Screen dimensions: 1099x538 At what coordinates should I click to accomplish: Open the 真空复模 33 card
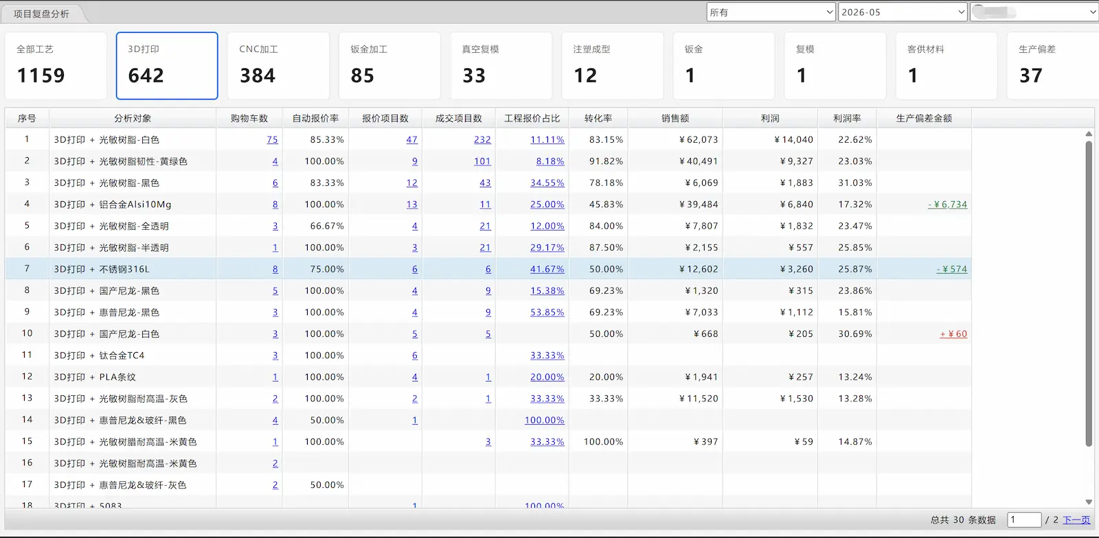click(501, 66)
